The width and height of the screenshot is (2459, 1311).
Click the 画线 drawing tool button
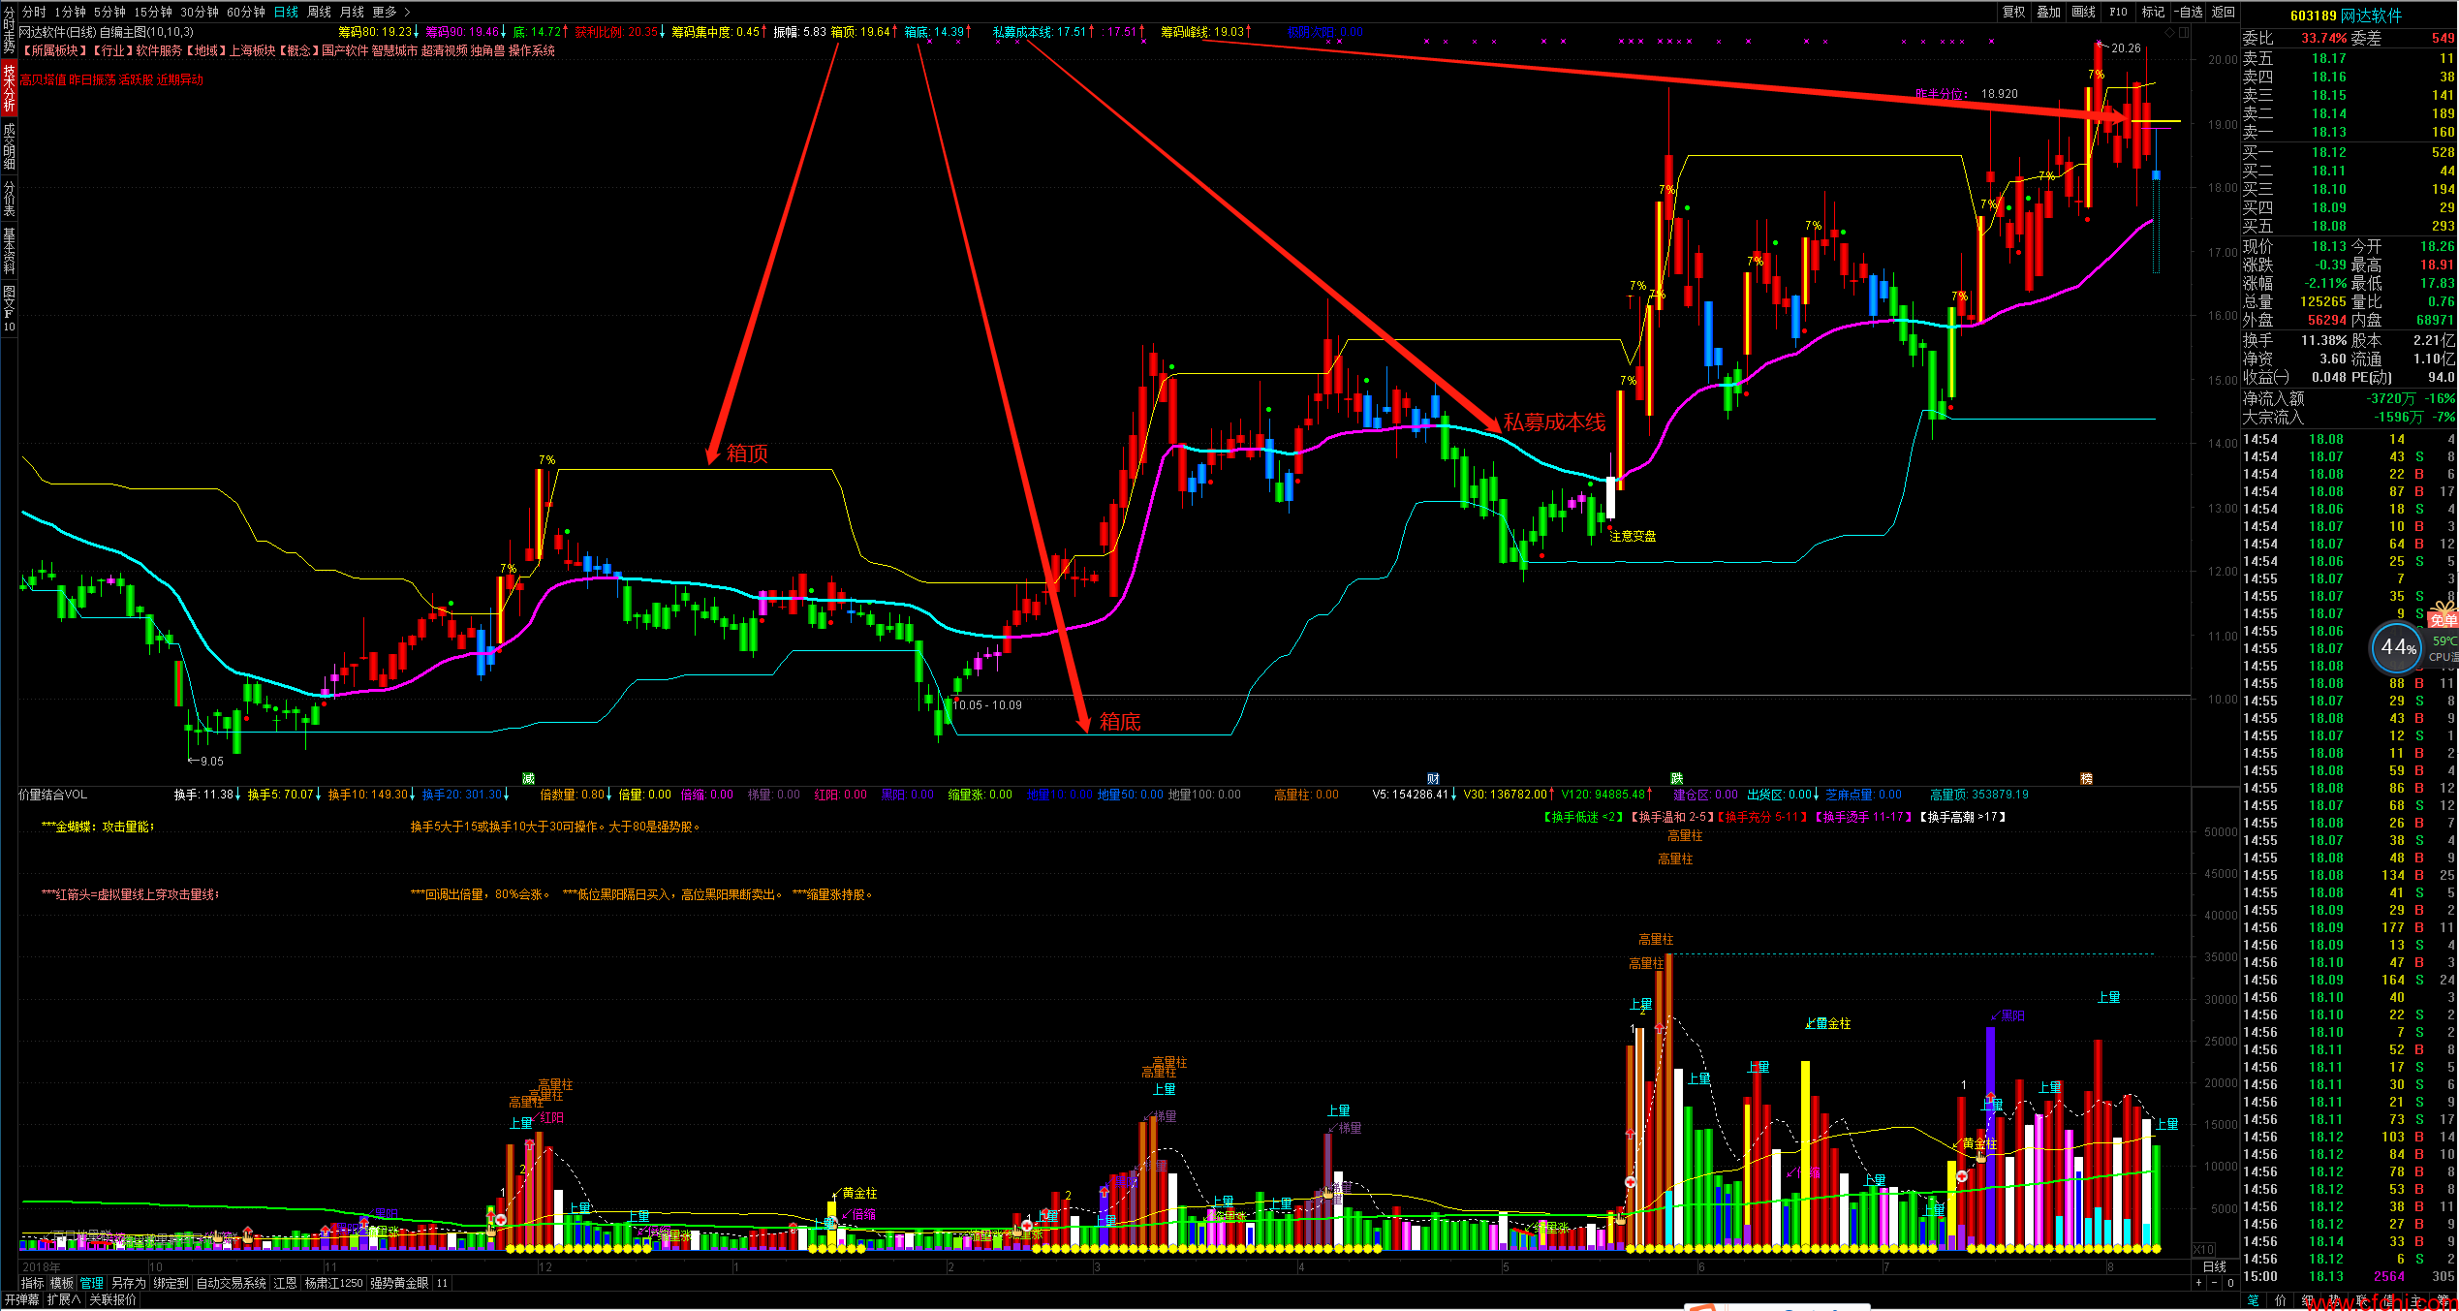(x=2083, y=12)
